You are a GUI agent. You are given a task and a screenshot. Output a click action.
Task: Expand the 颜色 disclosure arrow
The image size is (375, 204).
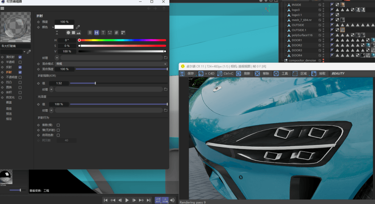point(53,27)
